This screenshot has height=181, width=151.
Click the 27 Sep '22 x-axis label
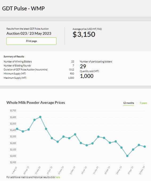coord(38,170)
